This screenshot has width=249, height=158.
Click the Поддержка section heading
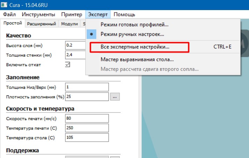point(22,150)
